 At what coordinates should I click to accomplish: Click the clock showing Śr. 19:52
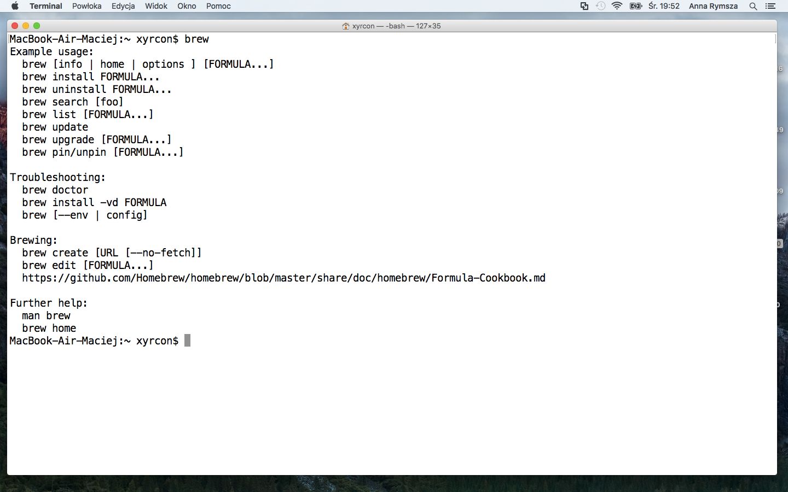tap(664, 6)
